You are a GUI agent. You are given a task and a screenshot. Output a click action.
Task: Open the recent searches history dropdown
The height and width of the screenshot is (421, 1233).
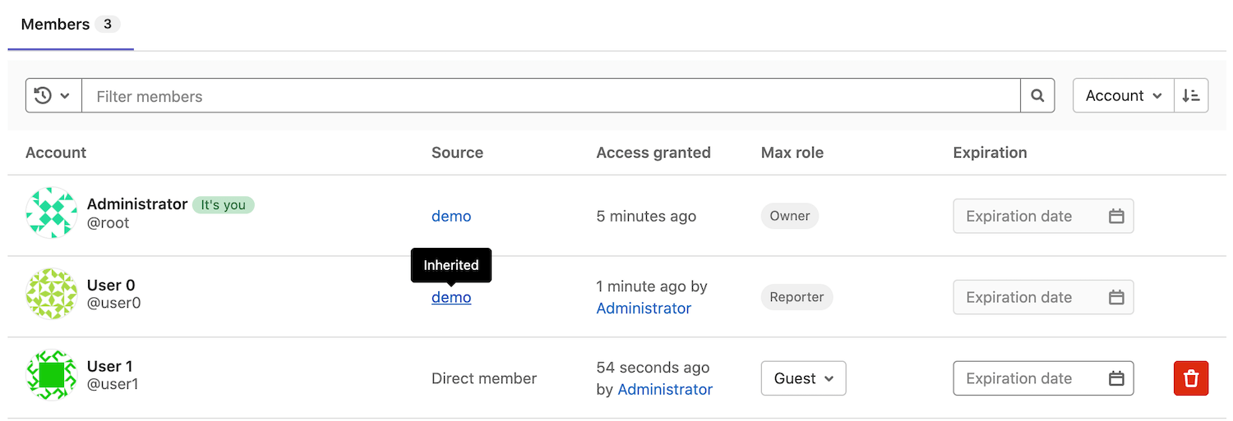click(x=53, y=96)
